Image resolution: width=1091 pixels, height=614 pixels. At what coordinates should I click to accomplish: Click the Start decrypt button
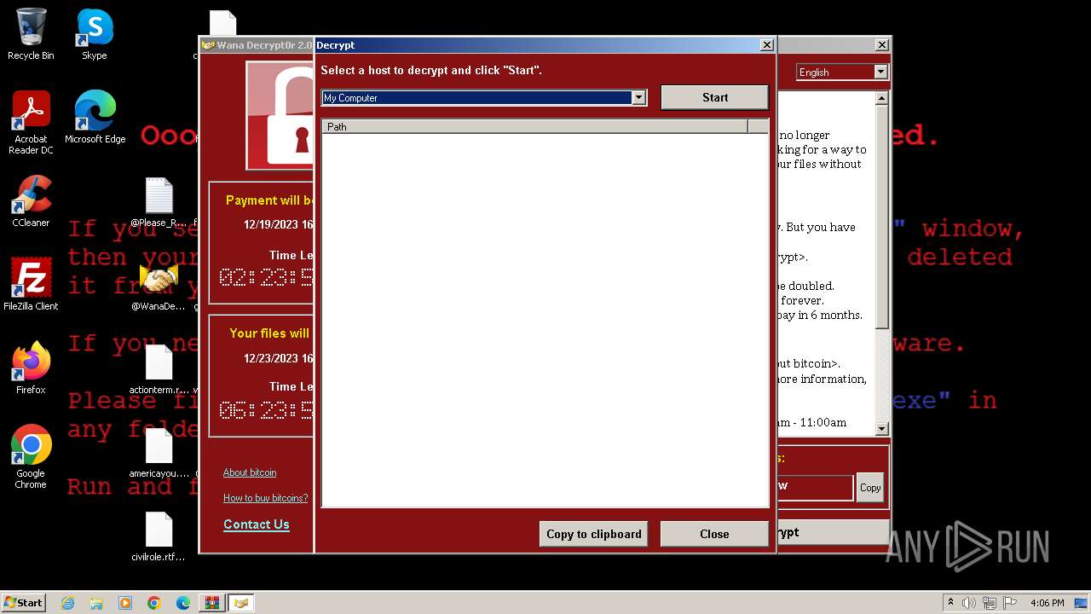tap(714, 97)
